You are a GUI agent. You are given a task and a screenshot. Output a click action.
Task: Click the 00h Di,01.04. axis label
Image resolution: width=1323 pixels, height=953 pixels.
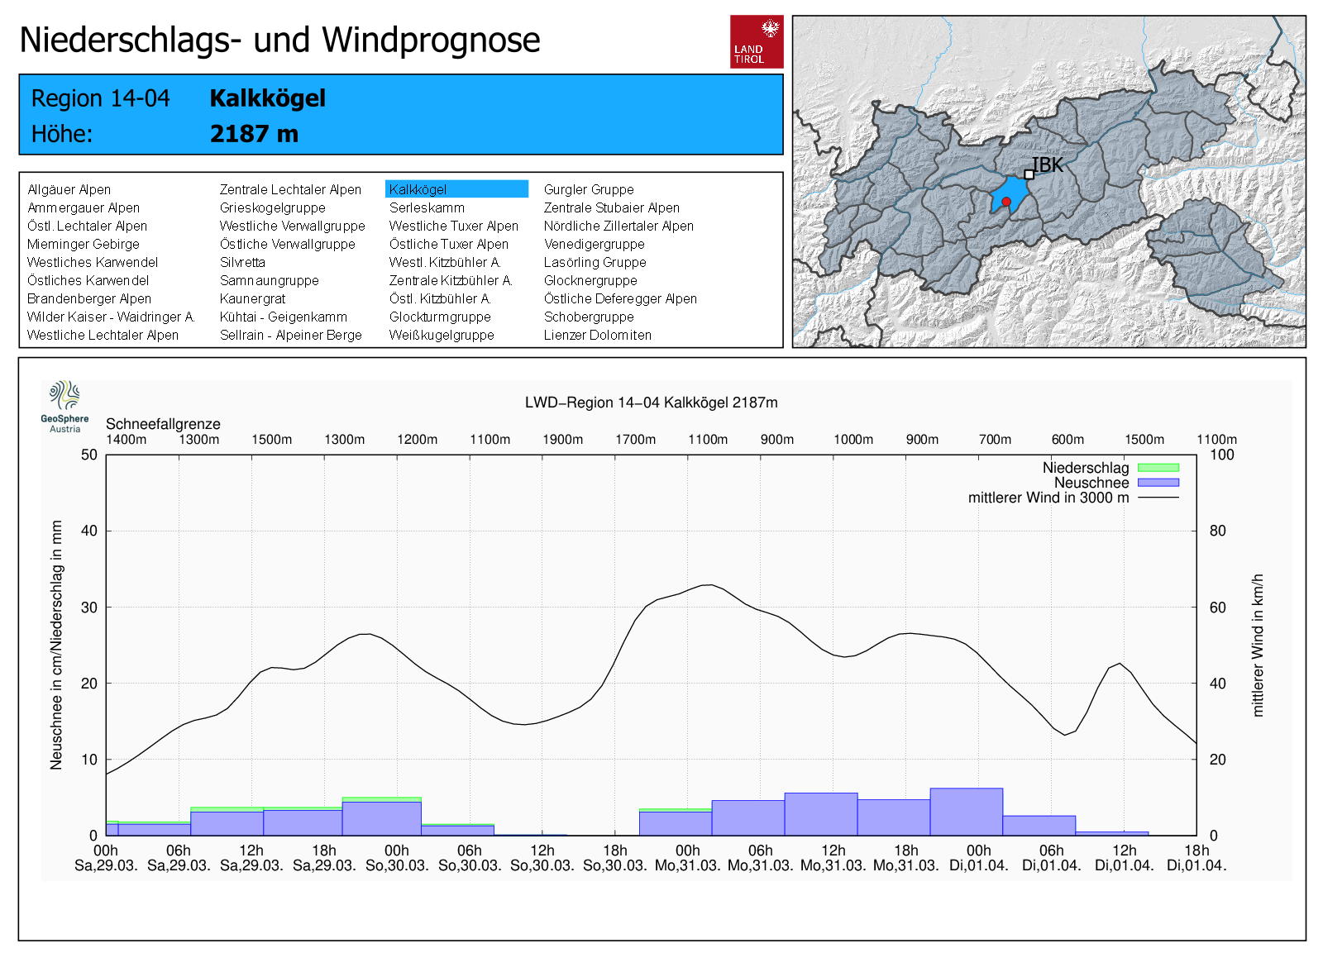coord(979,858)
